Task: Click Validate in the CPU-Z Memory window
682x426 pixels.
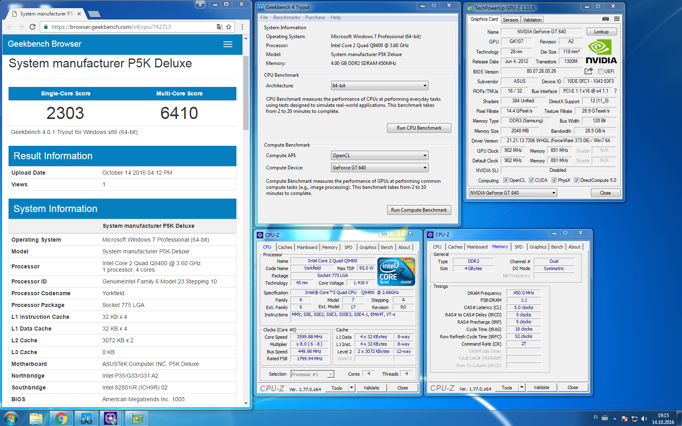Action: coord(541,387)
